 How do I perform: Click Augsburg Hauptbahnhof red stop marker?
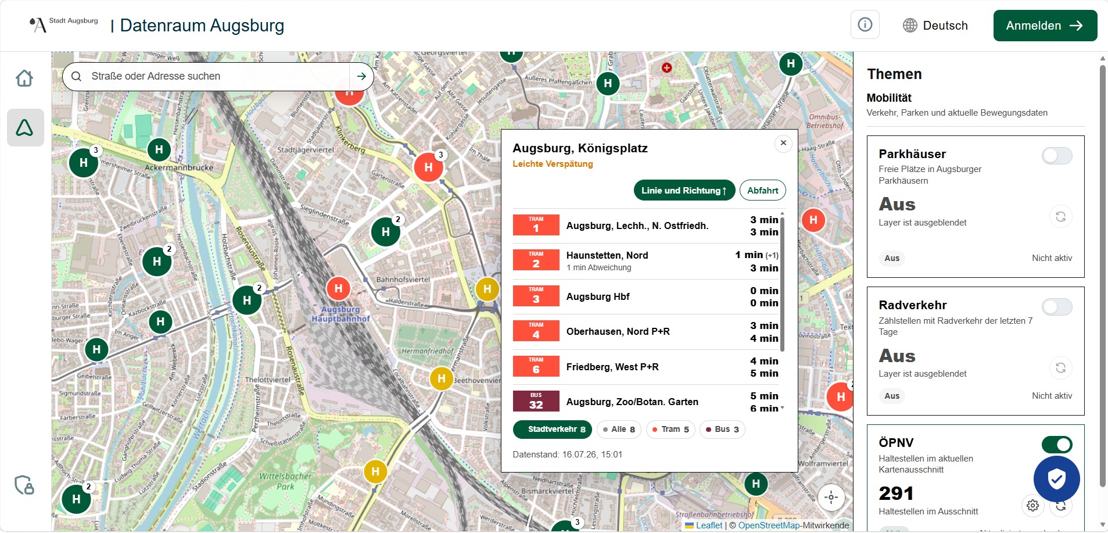tap(339, 288)
